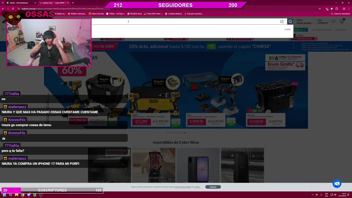Bookmark this page with the star icon

(320, 9)
